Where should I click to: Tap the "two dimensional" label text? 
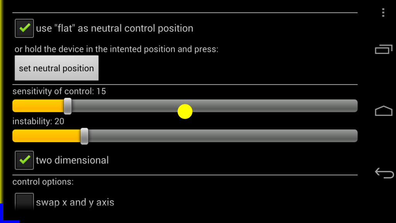72,160
